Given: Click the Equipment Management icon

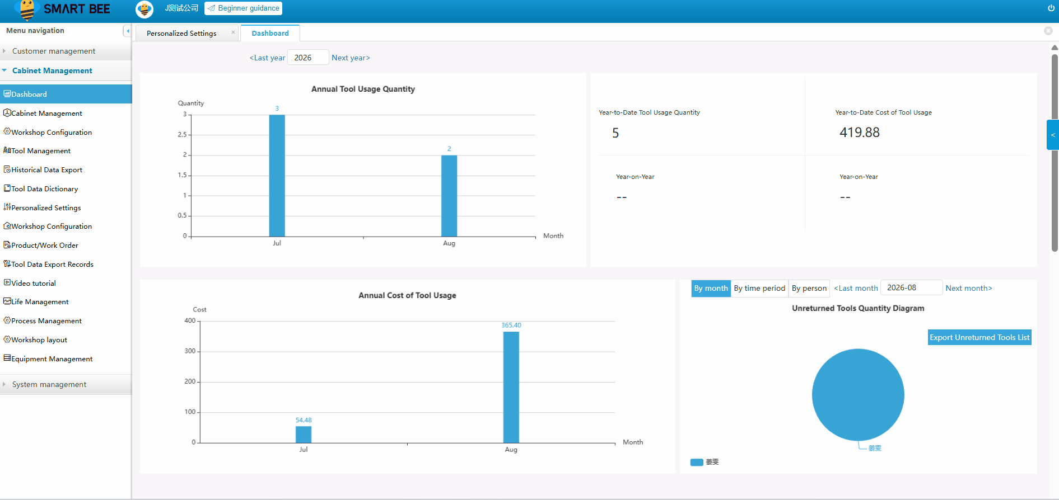Looking at the screenshot, I should pos(7,358).
